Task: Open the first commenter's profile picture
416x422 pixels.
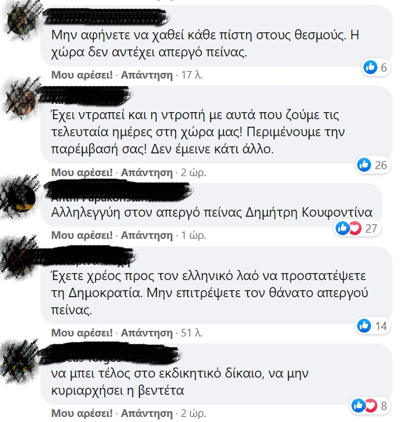Action: [22, 21]
